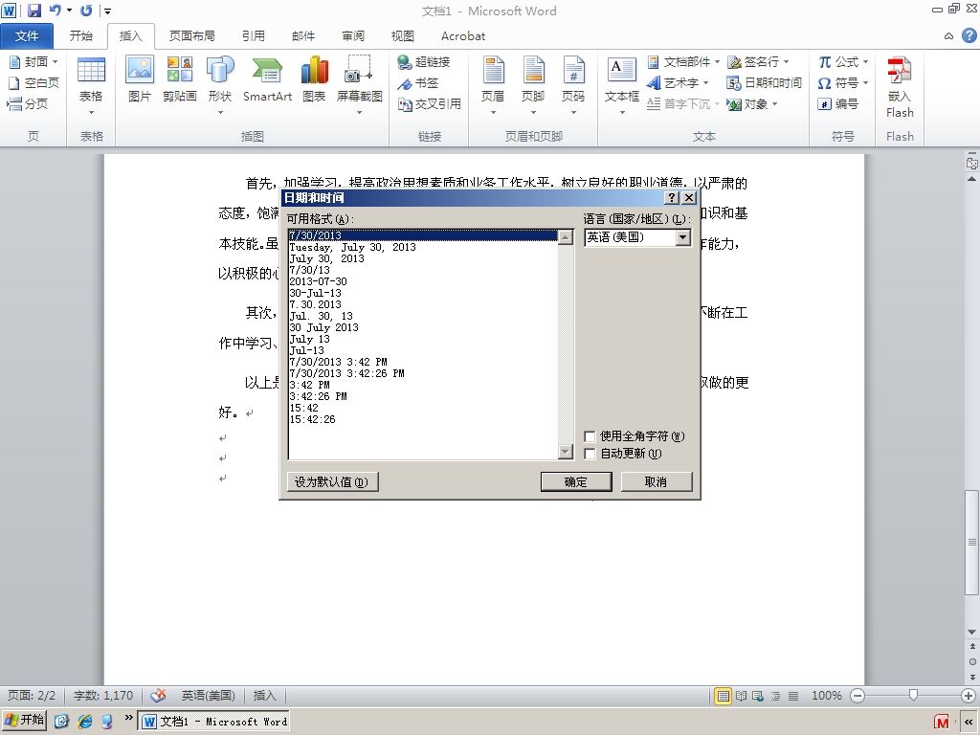Switch to Outline view button
This screenshot has width=980, height=735.
click(x=775, y=696)
